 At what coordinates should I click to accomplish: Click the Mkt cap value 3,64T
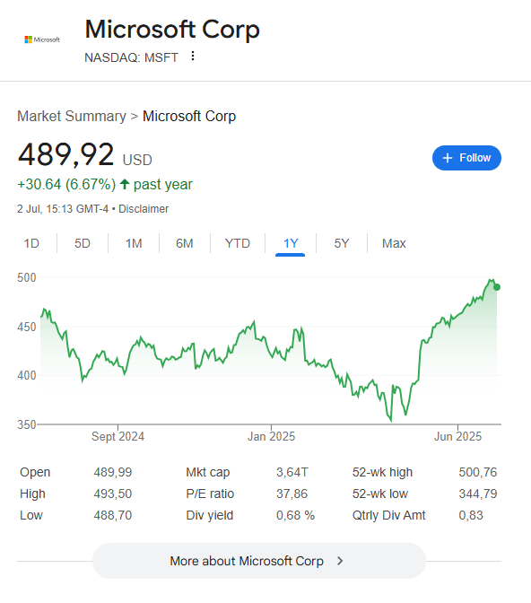click(x=292, y=472)
